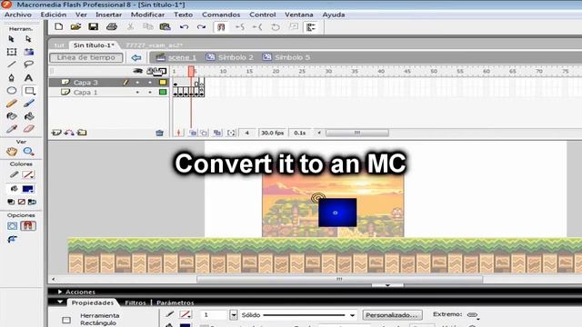The image size is (582, 327).
Task: Toggle outline square of Capa 1
Action: [163, 92]
